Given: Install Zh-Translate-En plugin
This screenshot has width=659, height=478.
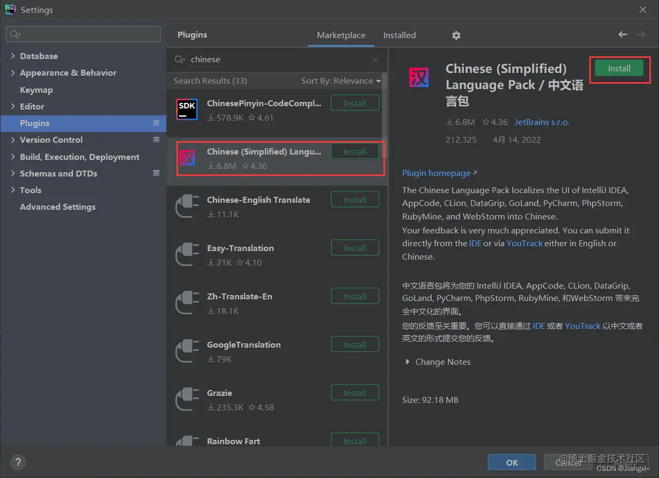Looking at the screenshot, I should click(x=355, y=296).
